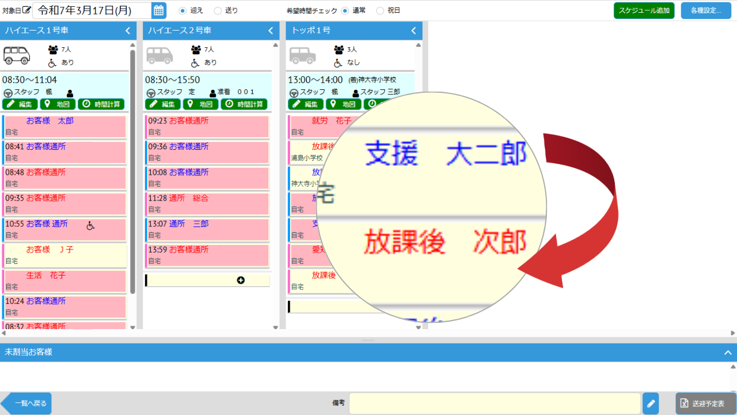Collapse the トッポ１号 column

pos(413,31)
